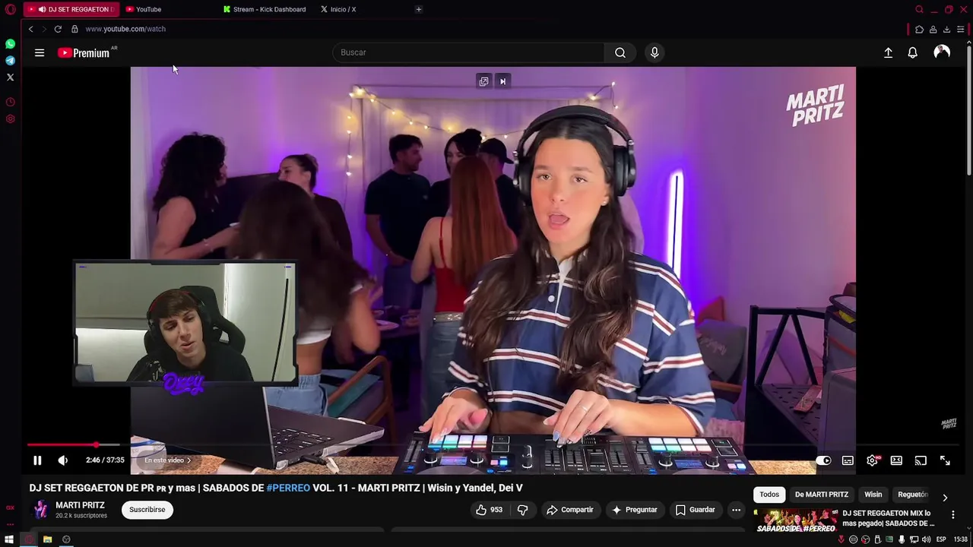
Task: Open File Explorer from the taskbar
Action: pyautogui.click(x=47, y=539)
